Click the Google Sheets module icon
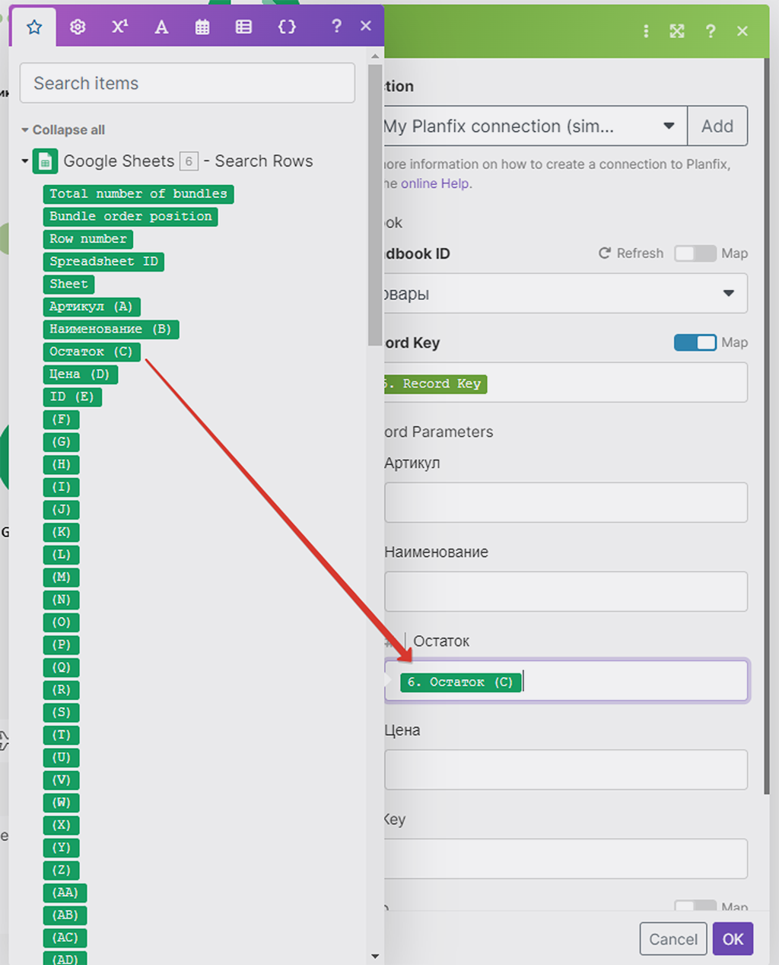779x965 pixels. [46, 161]
